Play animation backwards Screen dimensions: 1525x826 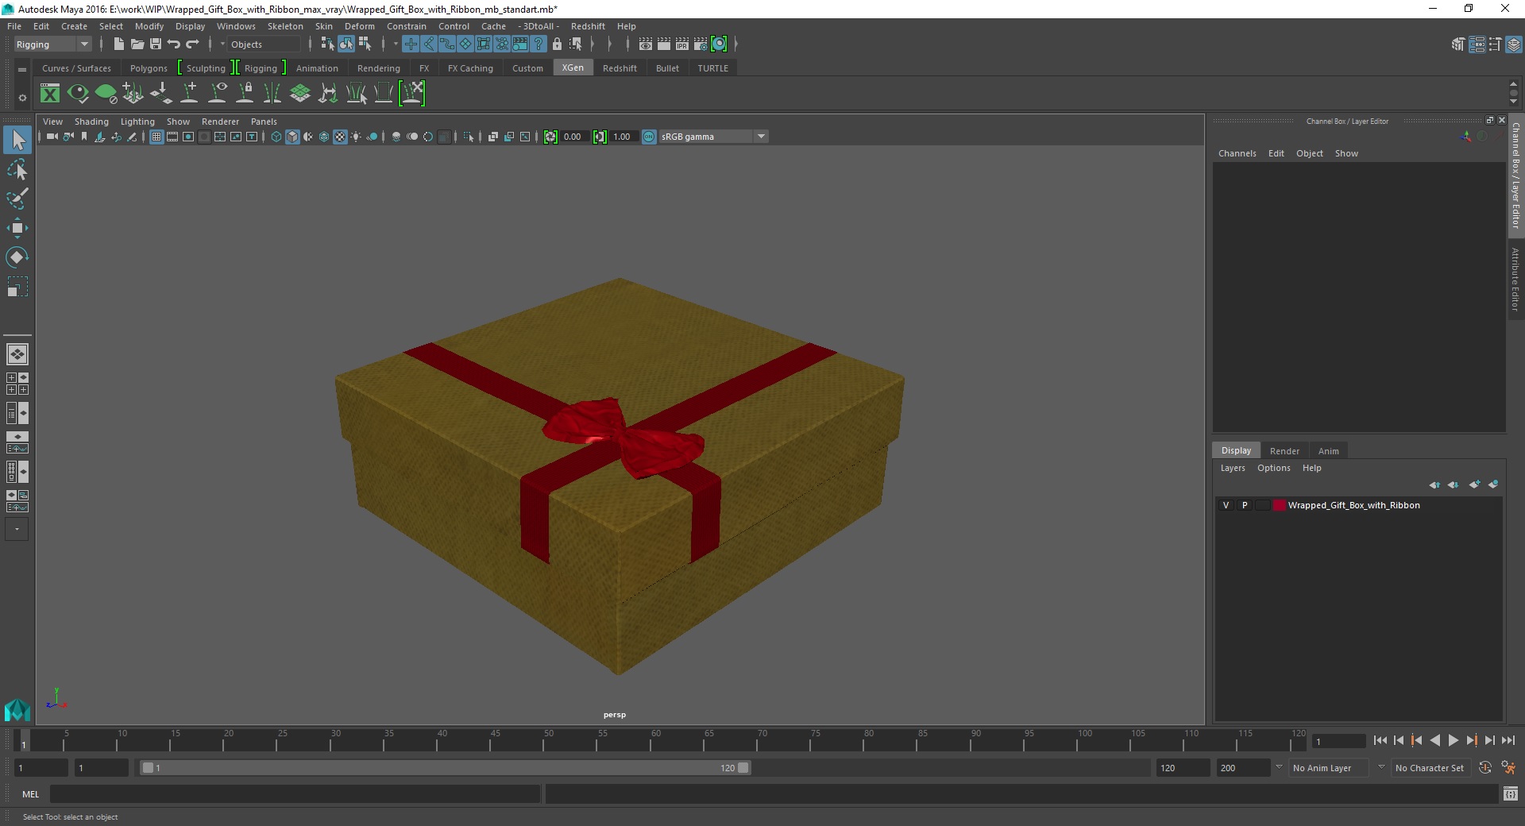(1434, 740)
